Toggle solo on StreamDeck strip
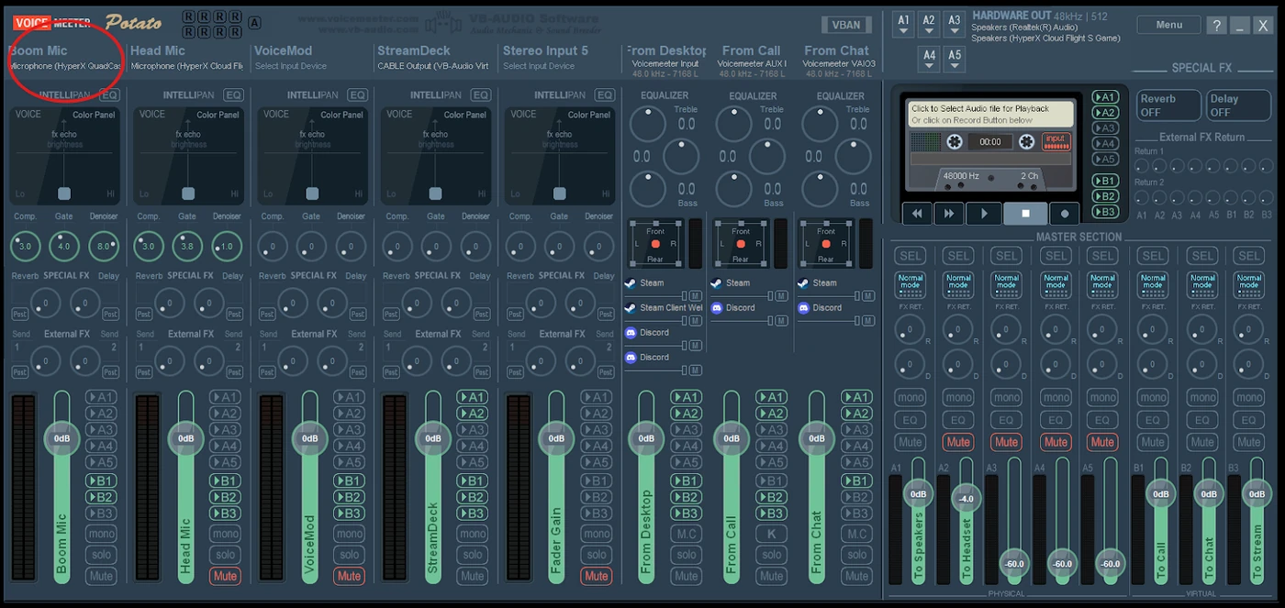1285x608 pixels. (473, 555)
